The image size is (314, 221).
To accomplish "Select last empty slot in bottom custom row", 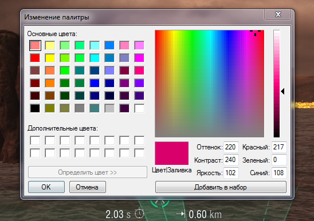I will (139, 153).
